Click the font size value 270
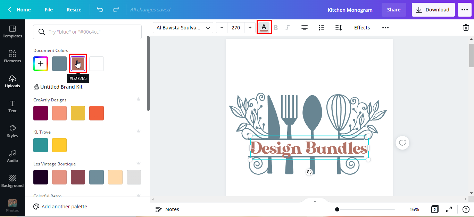 pos(236,28)
